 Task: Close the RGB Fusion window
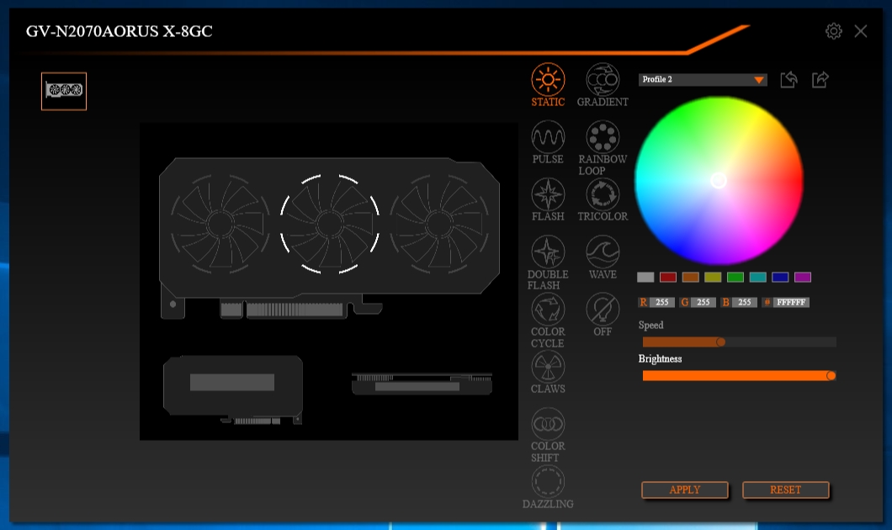point(861,31)
